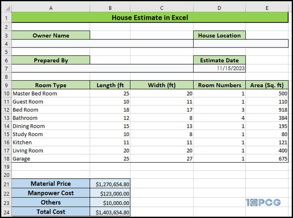This screenshot has width=293, height=218.
Task: Select Bathroom area value 384
Action: click(267, 118)
